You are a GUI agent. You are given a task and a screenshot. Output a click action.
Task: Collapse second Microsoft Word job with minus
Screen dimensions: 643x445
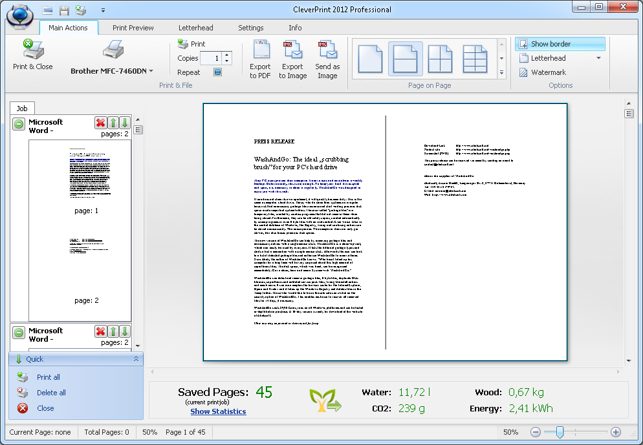(x=19, y=333)
